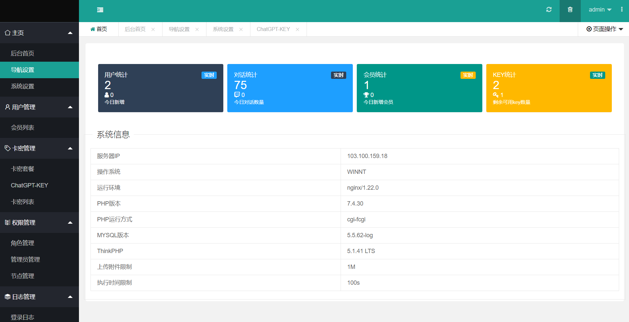The width and height of the screenshot is (629, 322).
Task: Open the 页面操作 dropdown
Action: pyautogui.click(x=605, y=29)
